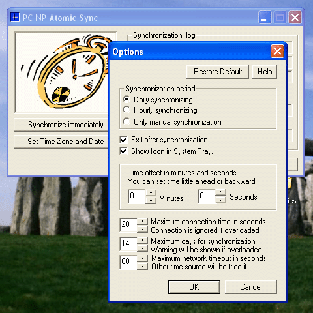
Task: Raise maximum connection time with the up arrow
Action: coord(142,222)
